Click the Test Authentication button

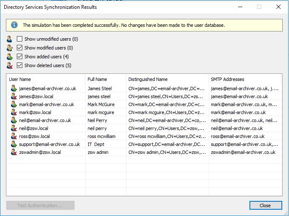(40, 206)
